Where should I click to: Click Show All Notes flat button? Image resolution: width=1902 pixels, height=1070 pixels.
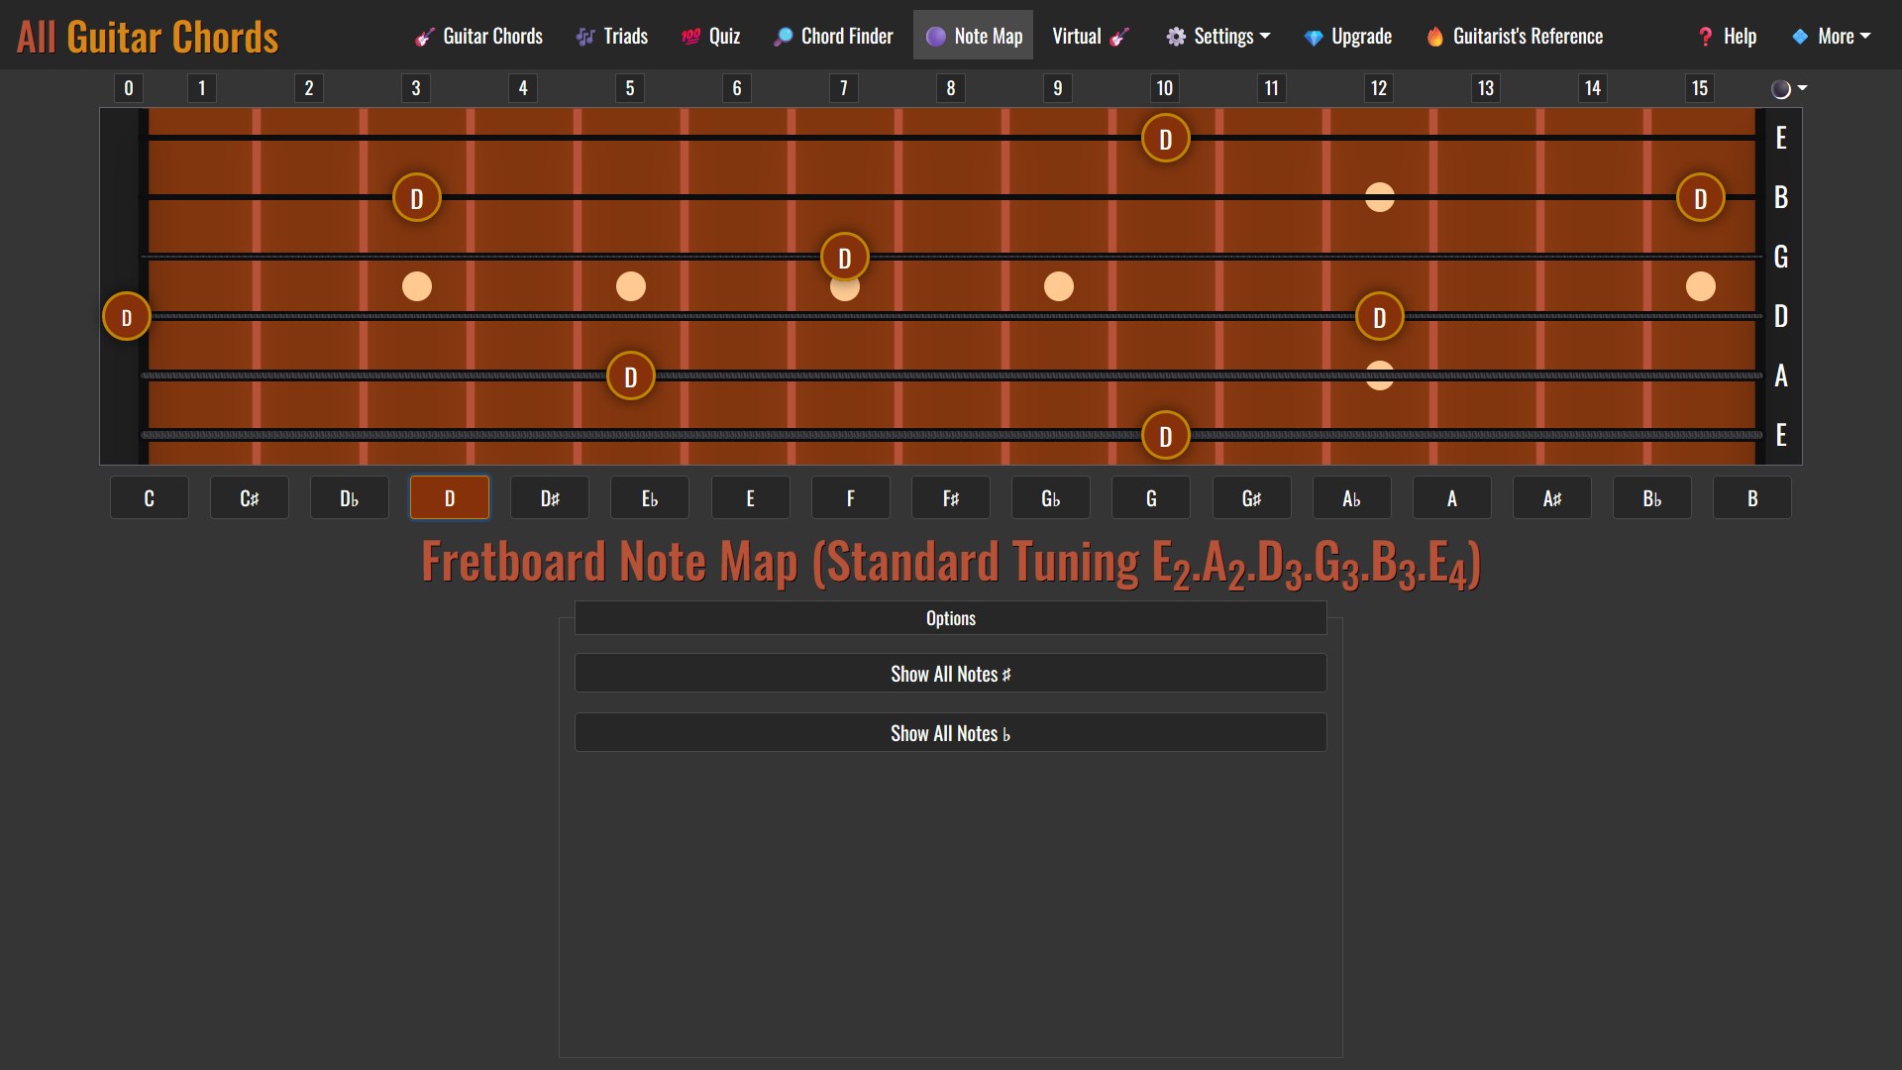950,733
